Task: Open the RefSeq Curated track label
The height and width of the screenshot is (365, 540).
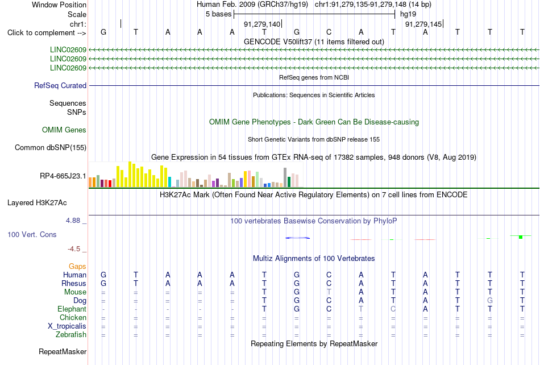Action: tap(60, 85)
